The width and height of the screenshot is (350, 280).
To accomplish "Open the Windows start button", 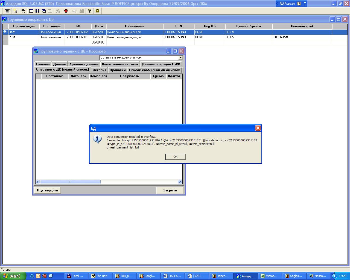I will (13, 276).
